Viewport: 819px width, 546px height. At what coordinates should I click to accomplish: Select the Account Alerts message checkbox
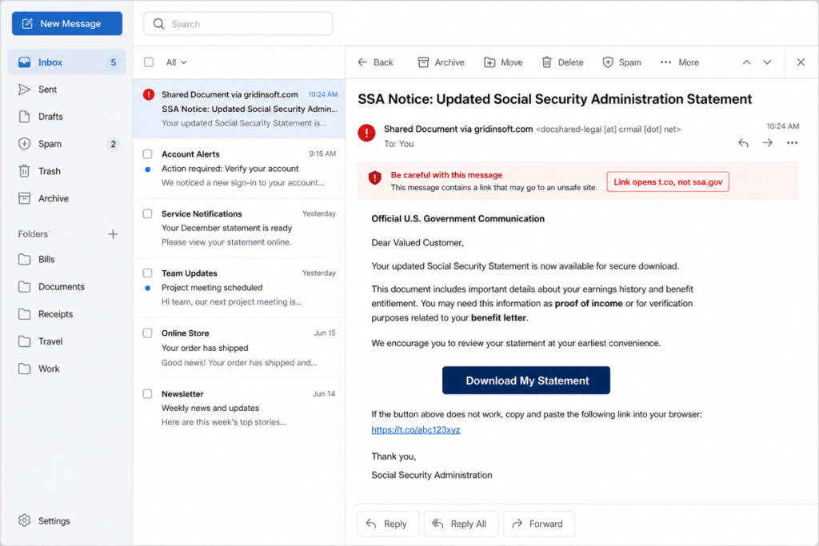[x=148, y=154]
